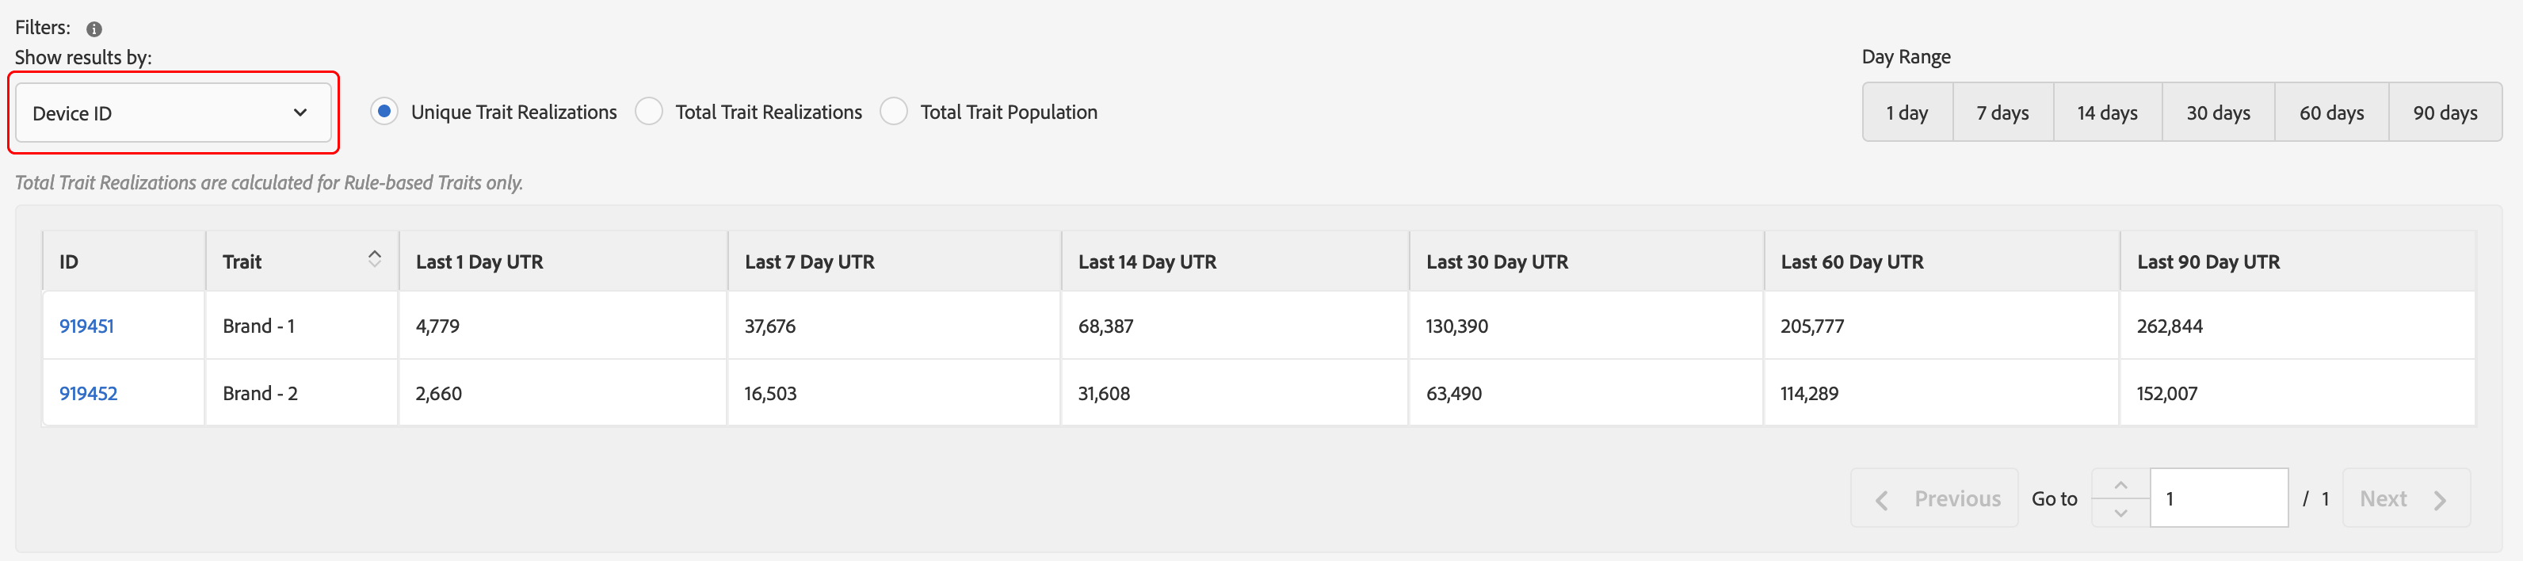Select Unique Trait Realizations radio button

point(384,112)
